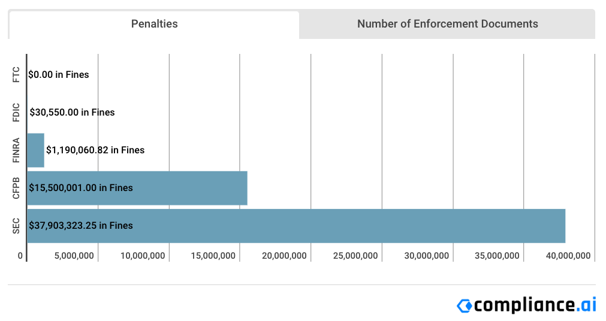Select the FTC axis label
Viewport: 606px width, 321px height.
coord(16,74)
